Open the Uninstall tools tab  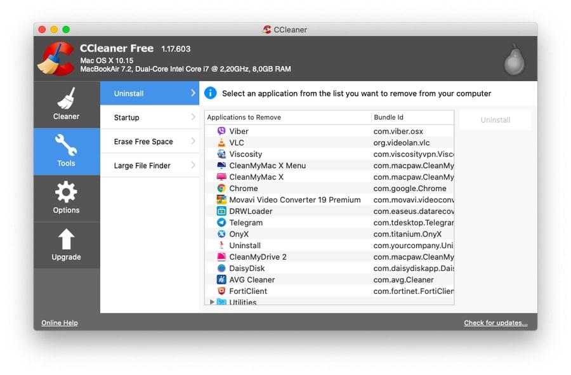pos(150,93)
